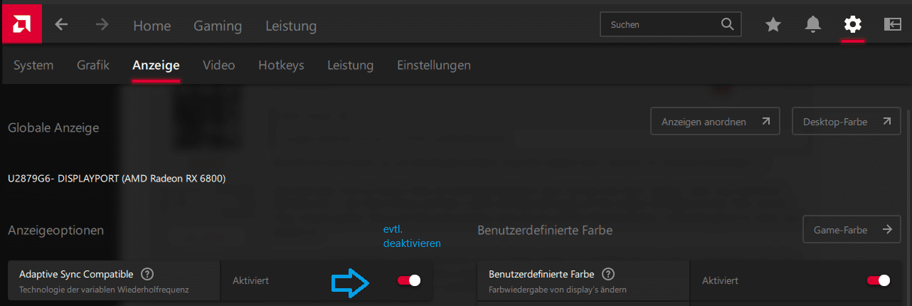This screenshot has width=912, height=306.
Task: Open the Einstellungen sub-tab
Action: pos(434,65)
